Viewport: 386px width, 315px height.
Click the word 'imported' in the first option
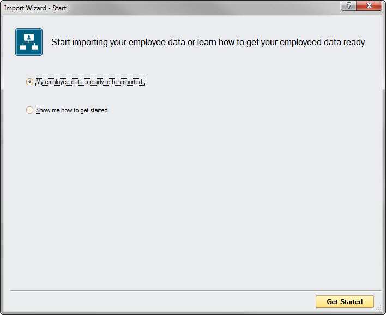[x=131, y=82]
